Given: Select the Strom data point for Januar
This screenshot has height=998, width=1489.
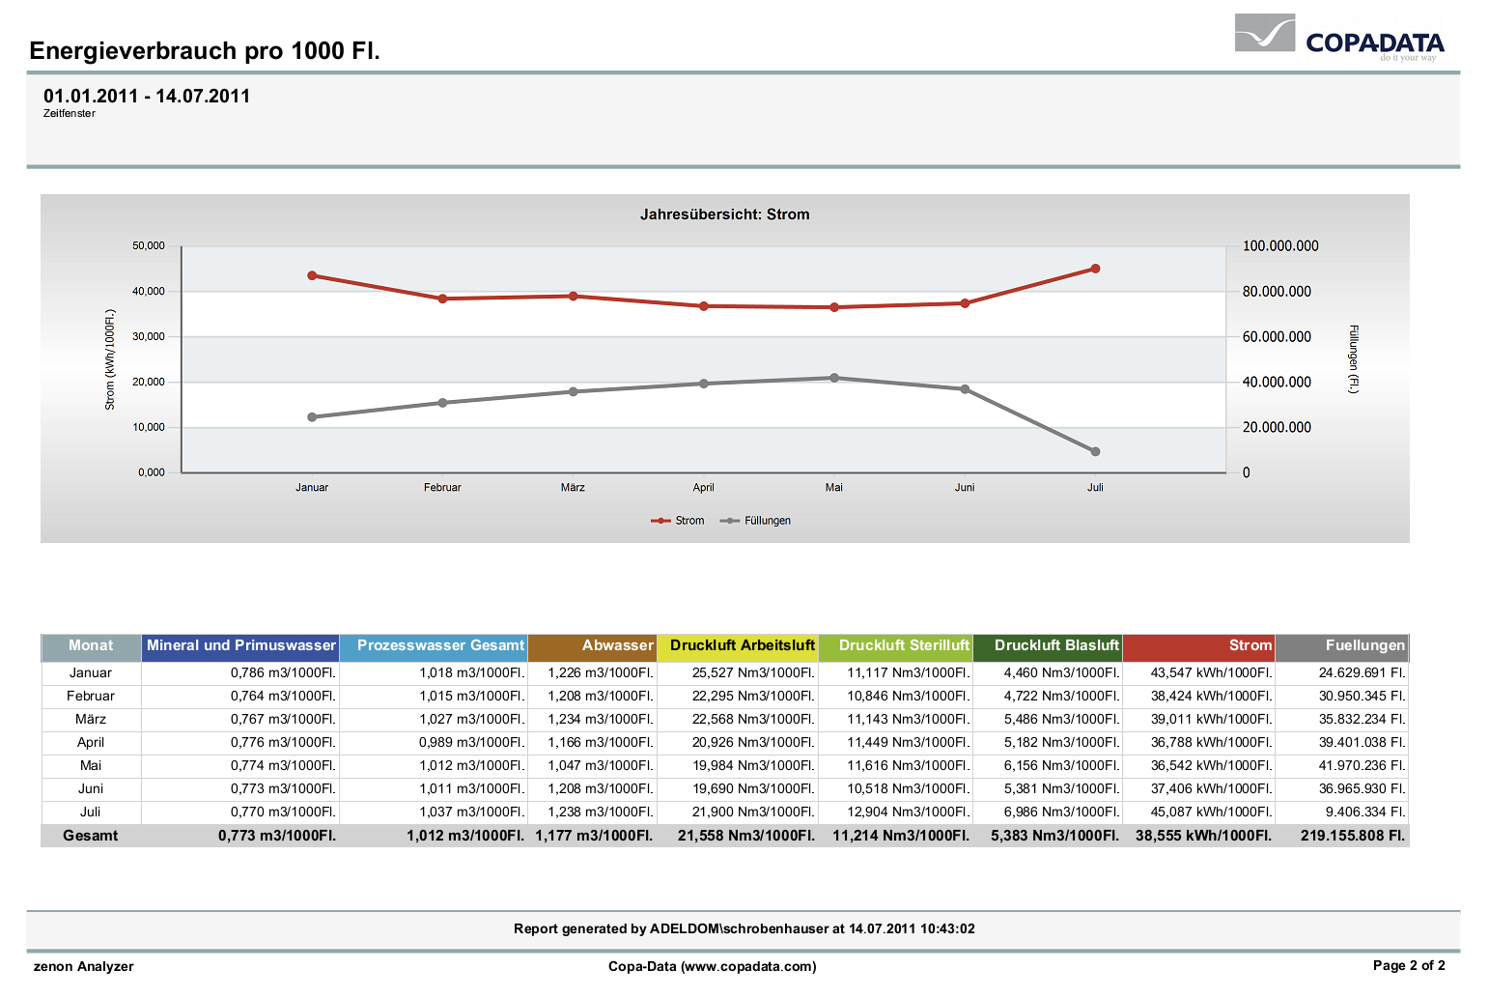Looking at the screenshot, I should (312, 275).
